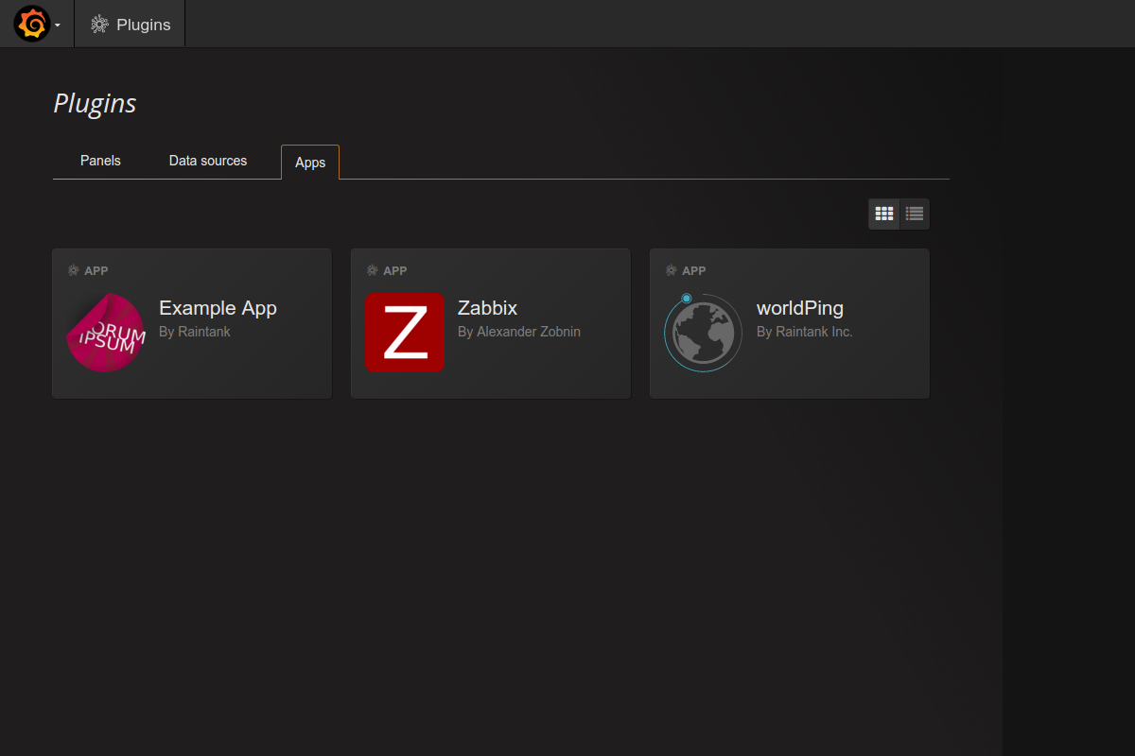Click the Plugins label in top navbar
1135x756 pixels.
pos(144,25)
